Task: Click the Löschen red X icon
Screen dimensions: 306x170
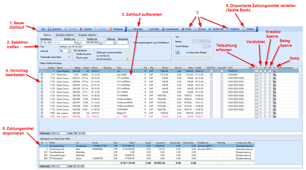Action: coord(81,29)
